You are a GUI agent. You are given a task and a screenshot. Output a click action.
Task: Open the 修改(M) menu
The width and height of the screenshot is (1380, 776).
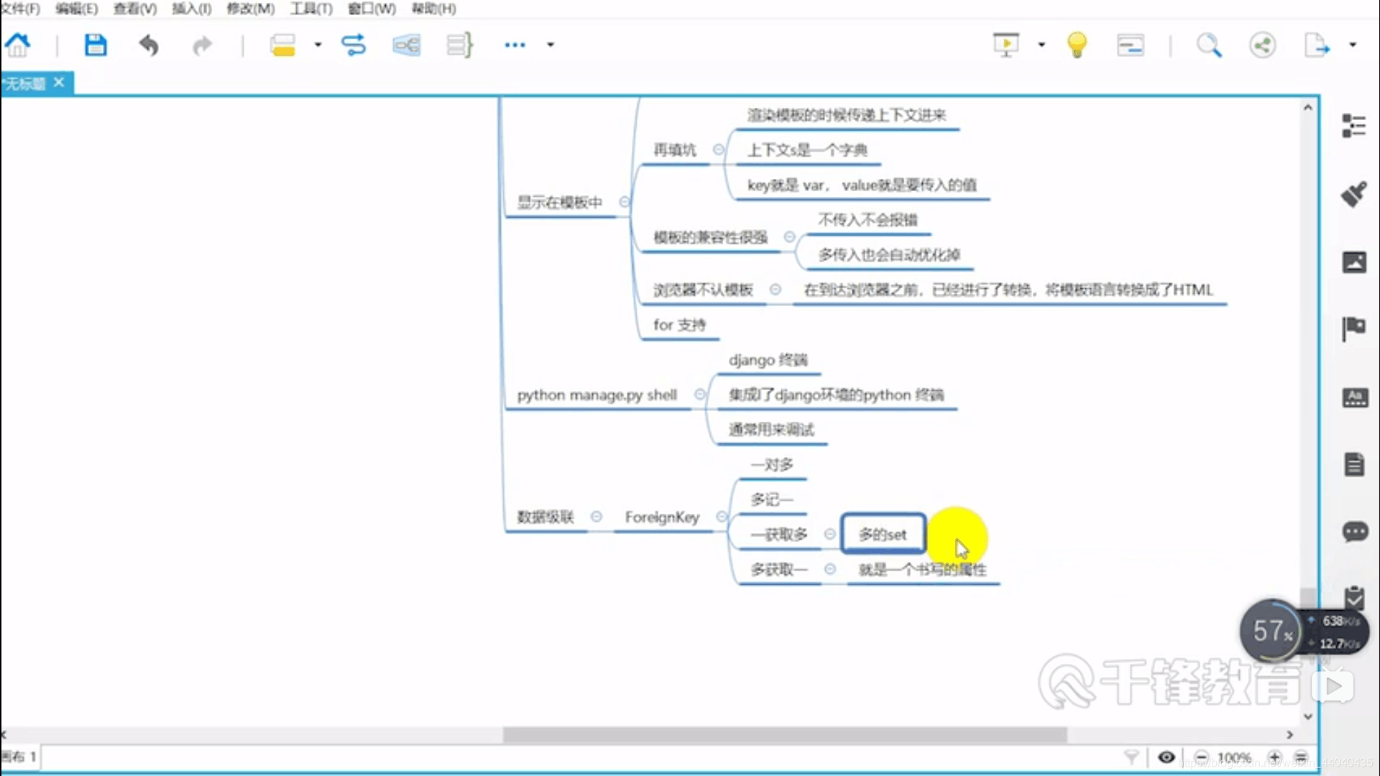250,9
